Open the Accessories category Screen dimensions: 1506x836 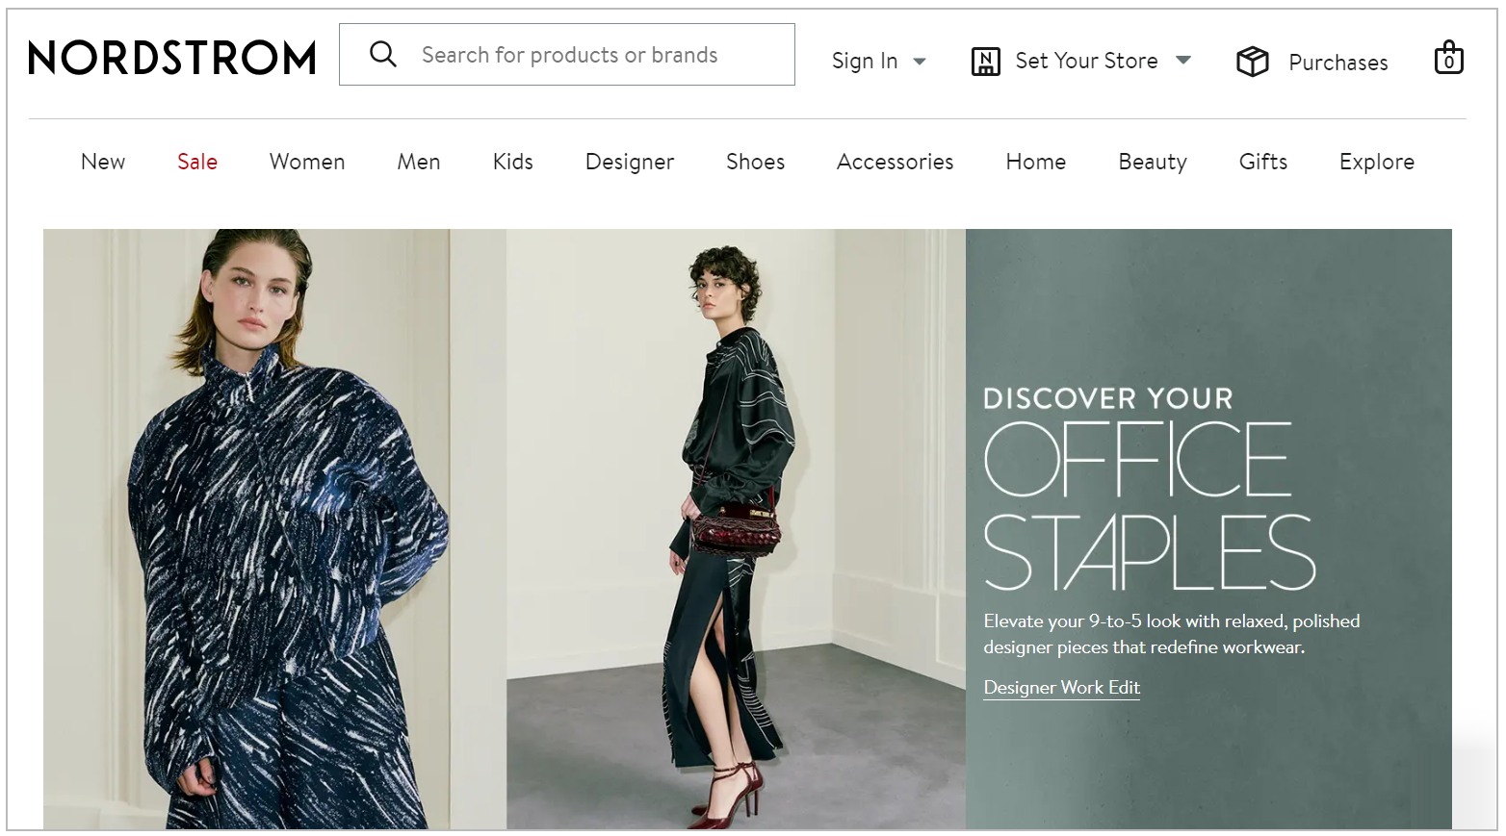pyautogui.click(x=895, y=162)
